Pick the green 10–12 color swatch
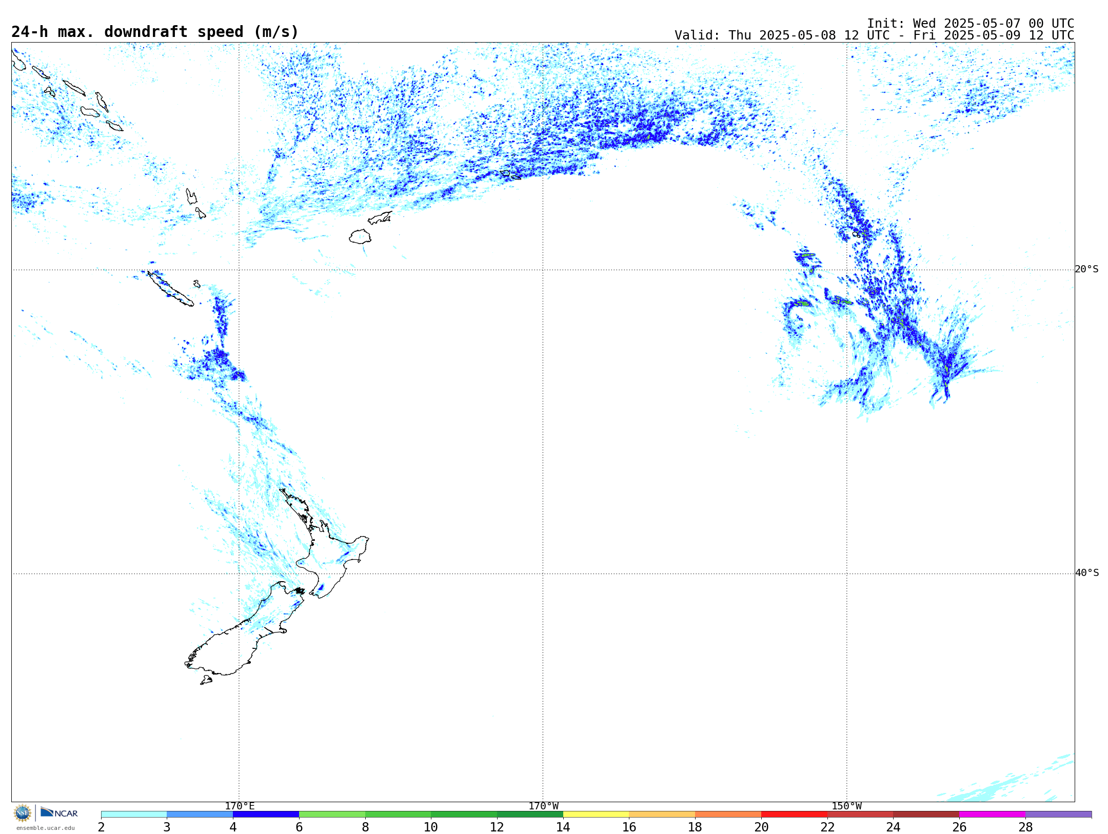The image size is (1108, 834). click(464, 815)
